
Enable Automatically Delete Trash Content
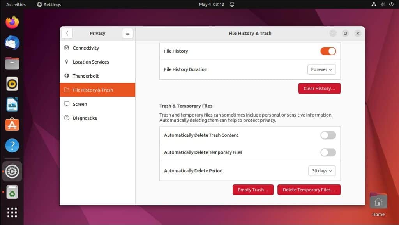tap(328, 135)
